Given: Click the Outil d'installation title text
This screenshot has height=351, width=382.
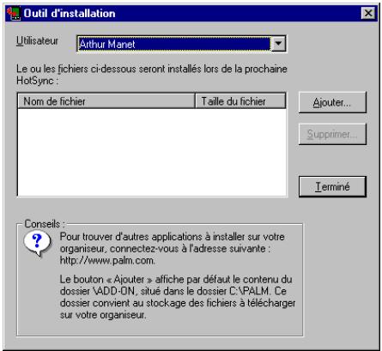Looking at the screenshot, I should [70, 14].
